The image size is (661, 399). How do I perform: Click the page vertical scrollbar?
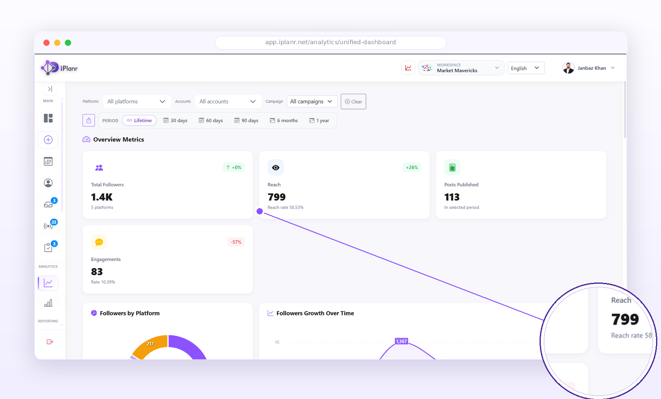(x=625, y=110)
